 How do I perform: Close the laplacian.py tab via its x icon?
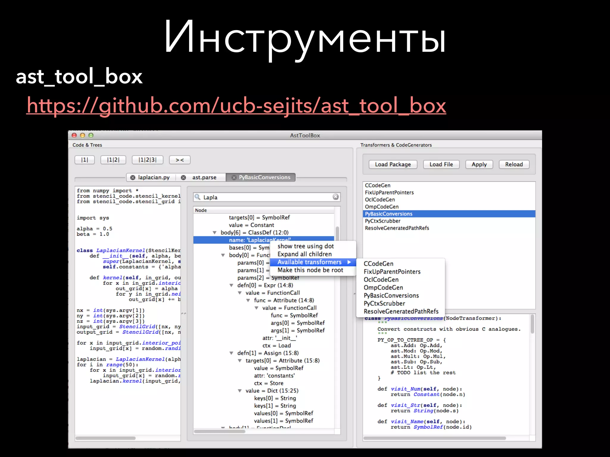tap(133, 177)
